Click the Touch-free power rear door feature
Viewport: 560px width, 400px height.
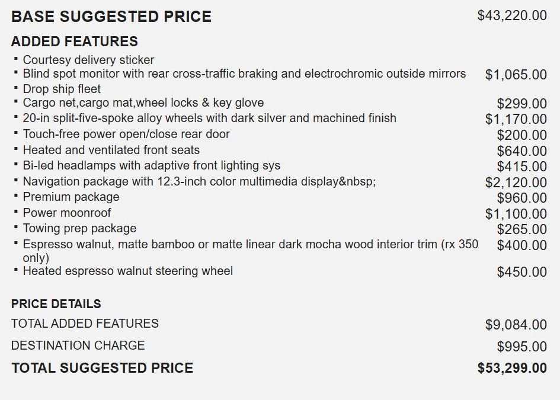(126, 134)
